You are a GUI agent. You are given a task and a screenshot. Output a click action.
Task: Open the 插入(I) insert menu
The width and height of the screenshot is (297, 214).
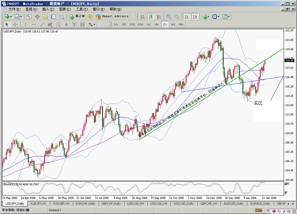point(48,9)
